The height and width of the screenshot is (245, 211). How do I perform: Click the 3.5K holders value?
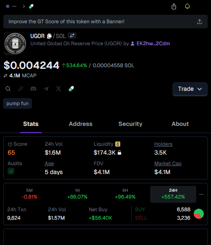point(160,152)
